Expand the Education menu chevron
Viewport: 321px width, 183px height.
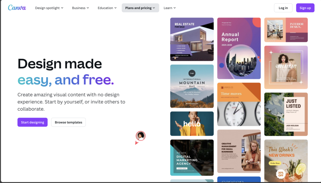(x=115, y=8)
